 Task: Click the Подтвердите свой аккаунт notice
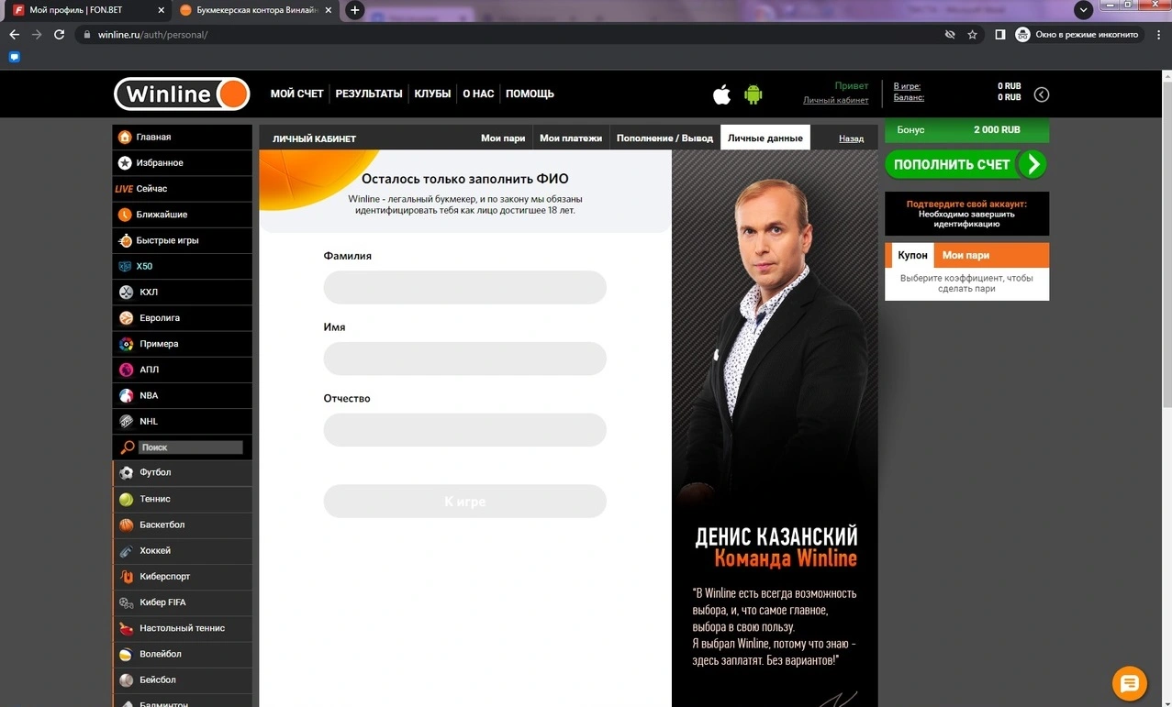(x=966, y=214)
